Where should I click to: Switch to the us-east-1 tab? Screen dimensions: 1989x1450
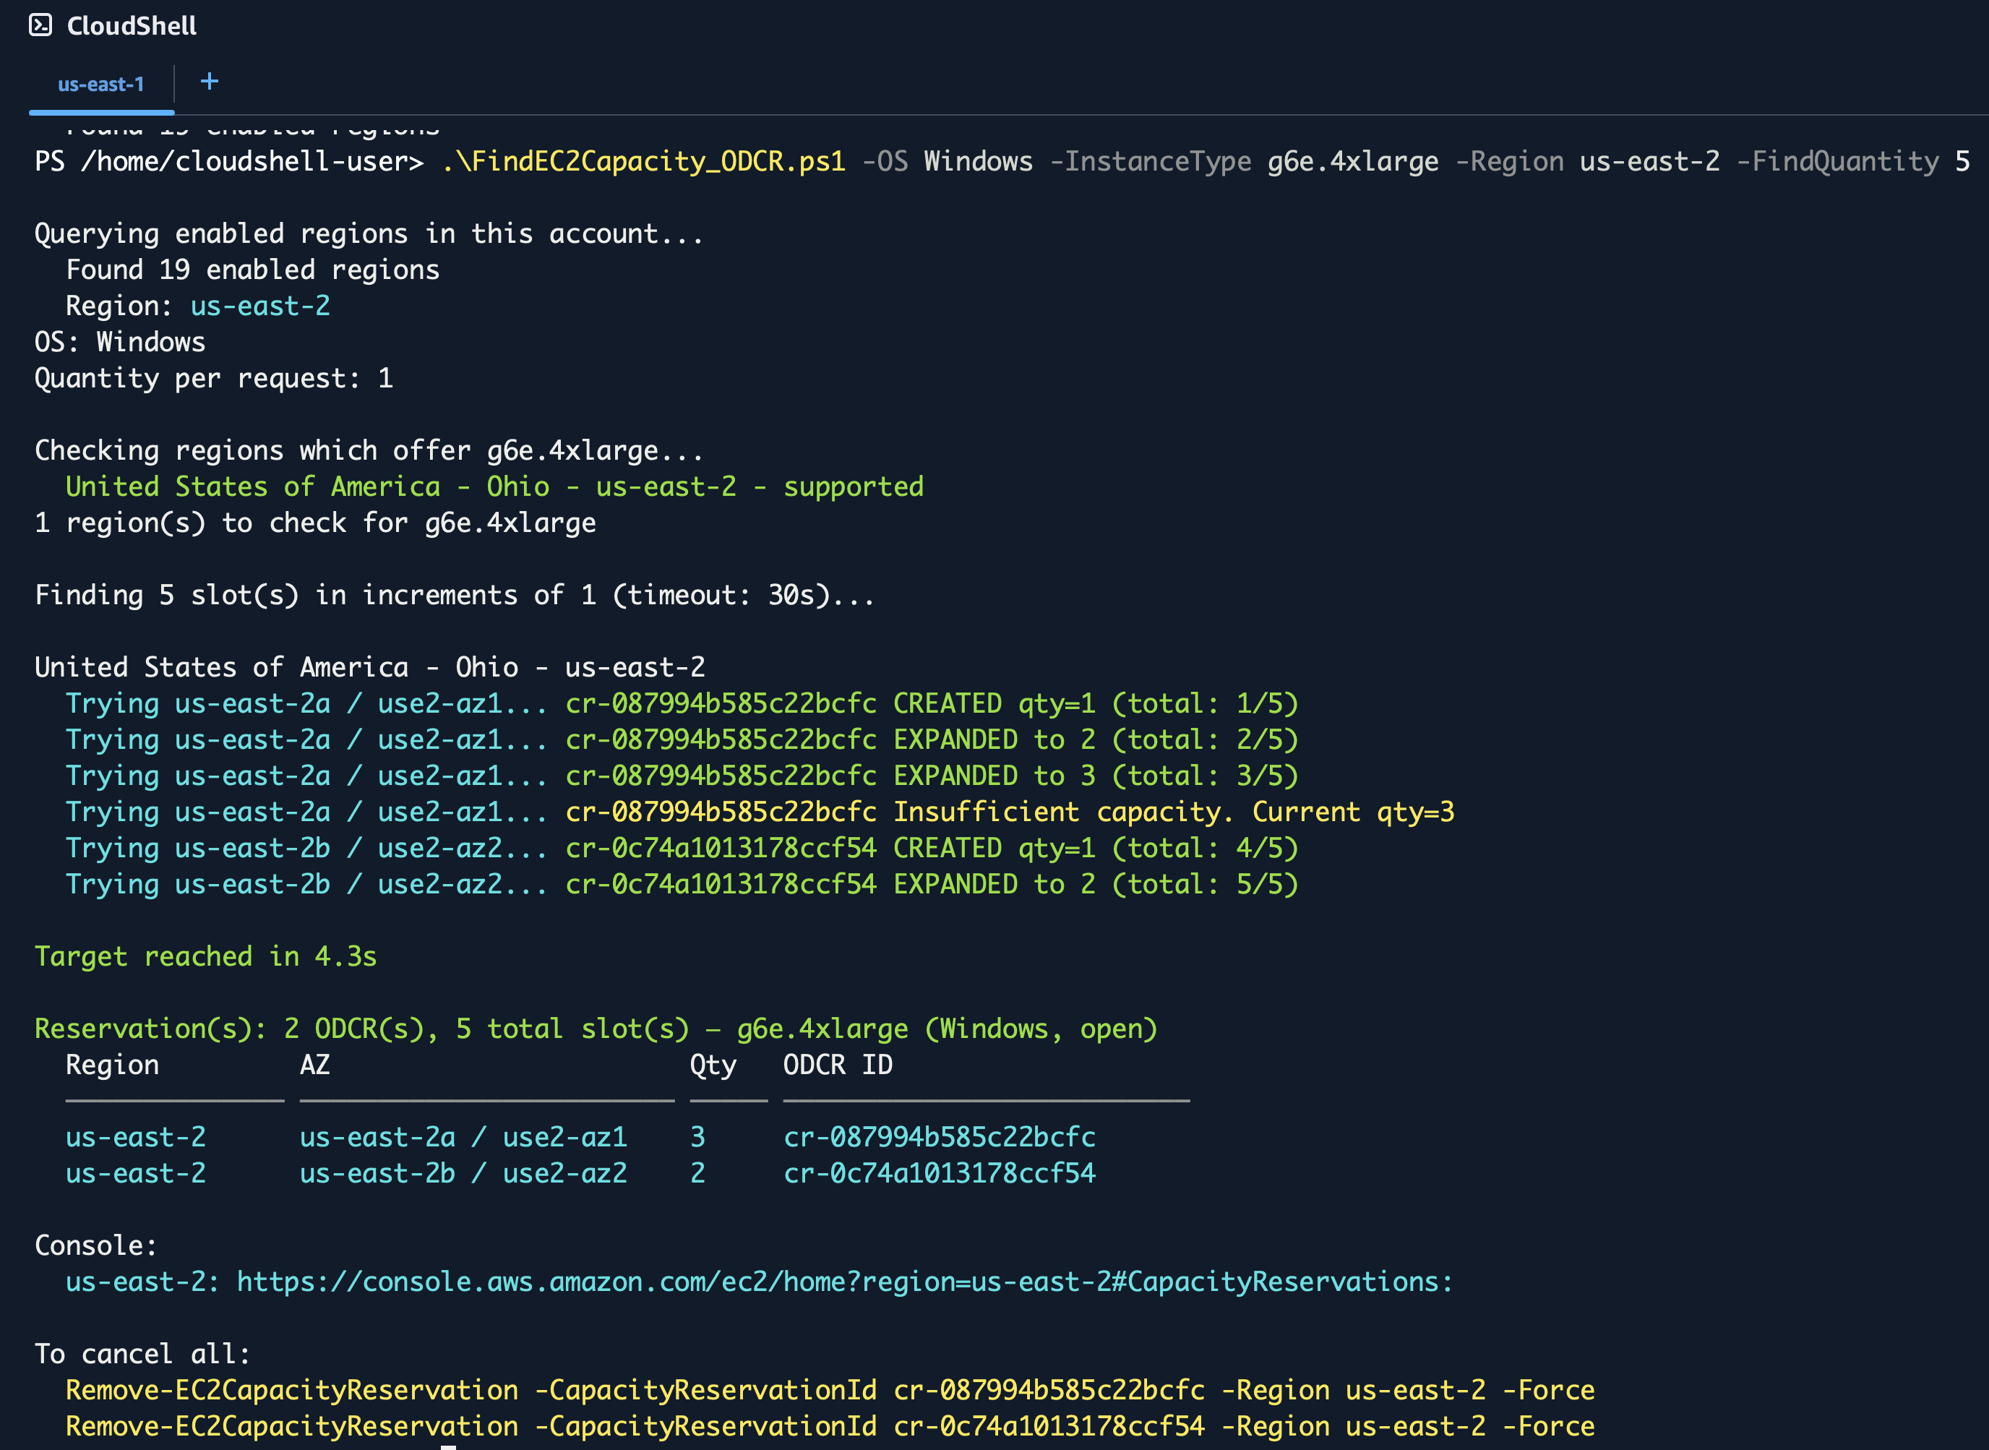[101, 85]
